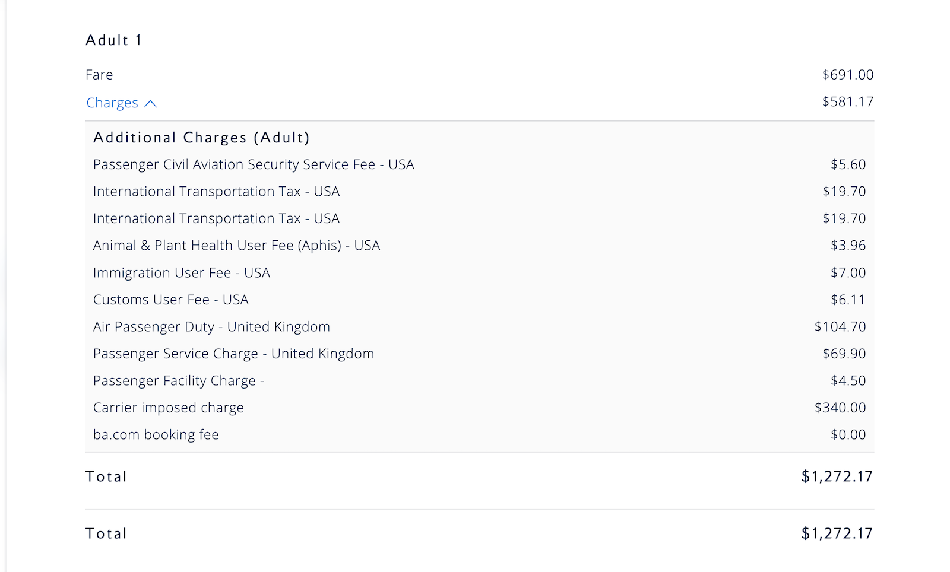This screenshot has width=950, height=572.
Task: Click the $340.00 carrier charge amount
Action: (840, 408)
